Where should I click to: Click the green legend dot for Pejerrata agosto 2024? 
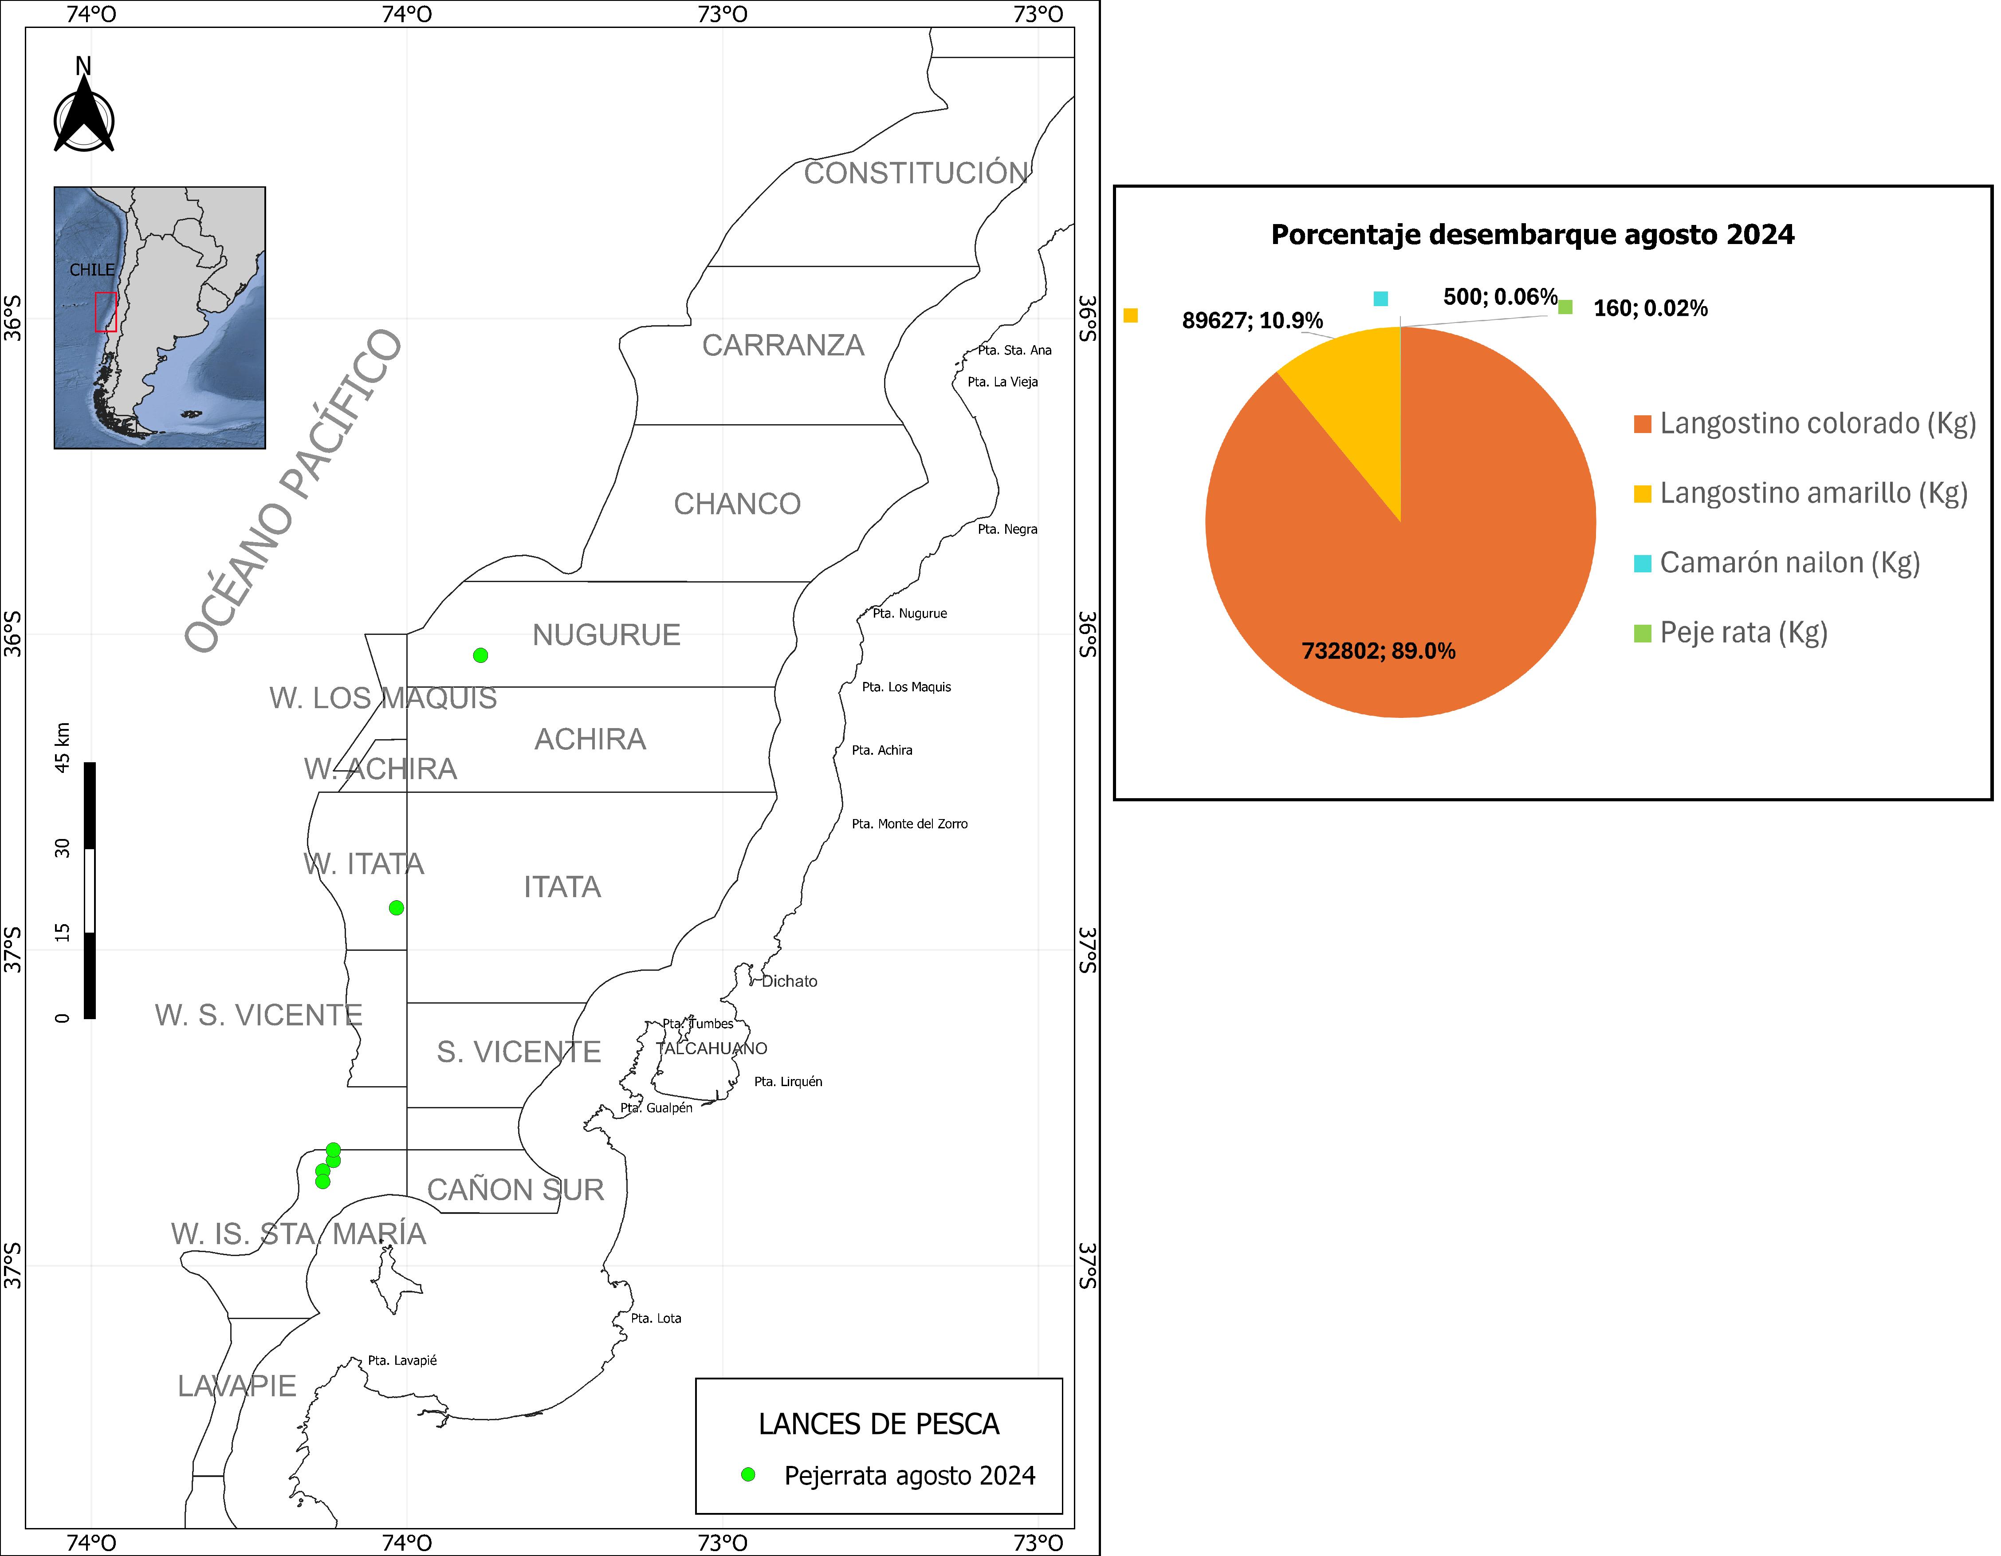(747, 1474)
